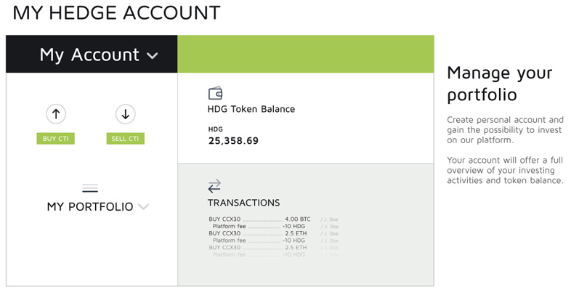Click the up arrow buy icon

pos(56,114)
